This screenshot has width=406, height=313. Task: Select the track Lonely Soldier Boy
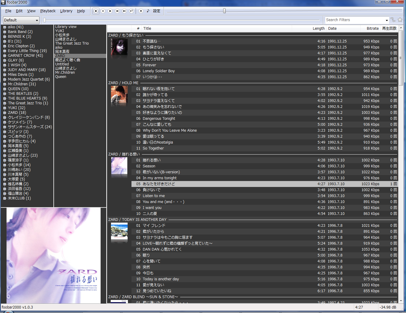tap(264, 71)
